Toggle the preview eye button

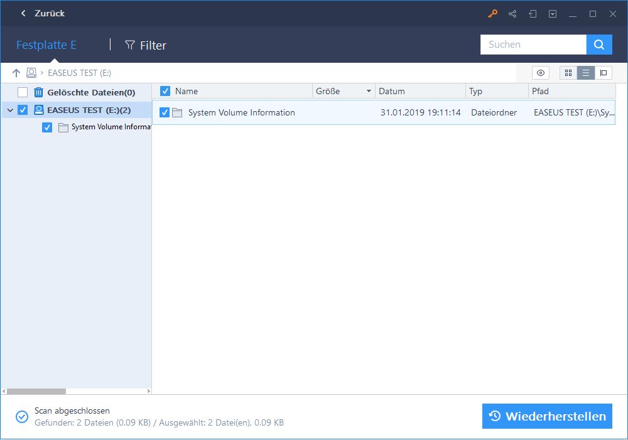coord(540,73)
